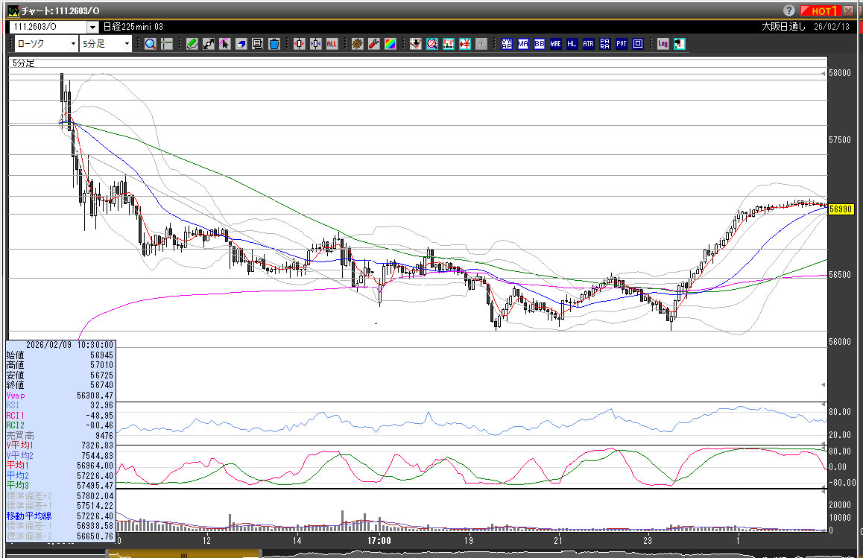Open the wrench settings icon
The height and width of the screenshot is (558, 863).
(x=373, y=44)
